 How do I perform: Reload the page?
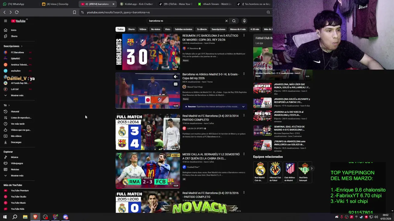coord(17,12)
